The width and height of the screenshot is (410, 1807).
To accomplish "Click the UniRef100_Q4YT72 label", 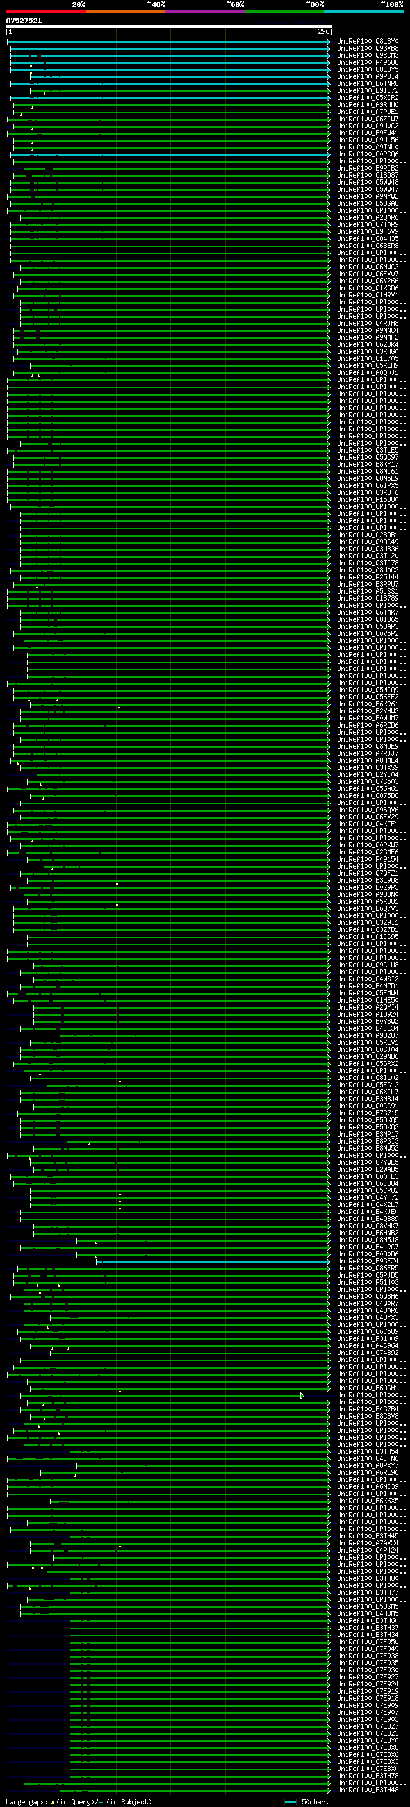I will (367, 1197).
